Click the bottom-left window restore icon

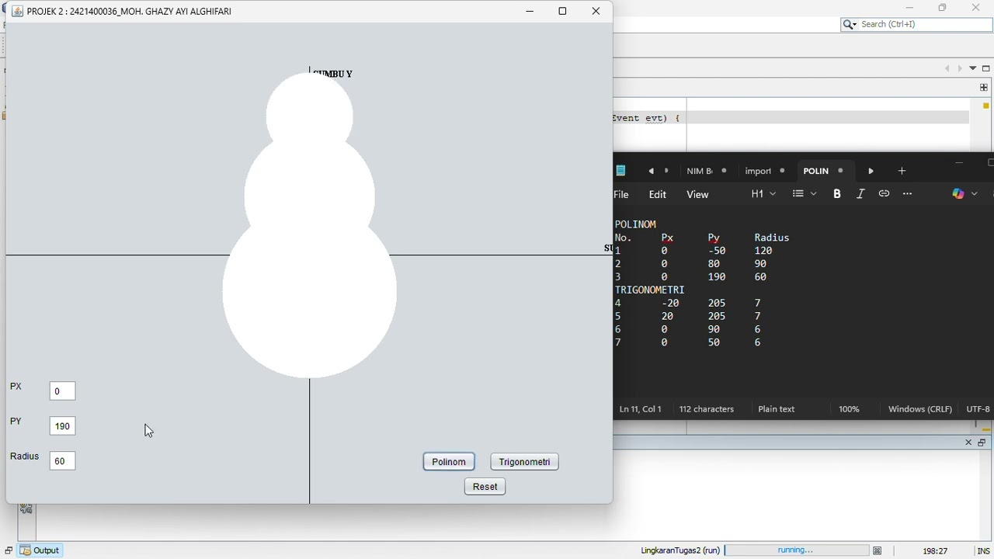pos(9,550)
